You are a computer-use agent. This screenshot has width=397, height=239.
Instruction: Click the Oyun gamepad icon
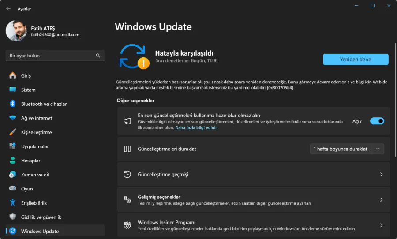coord(13,188)
